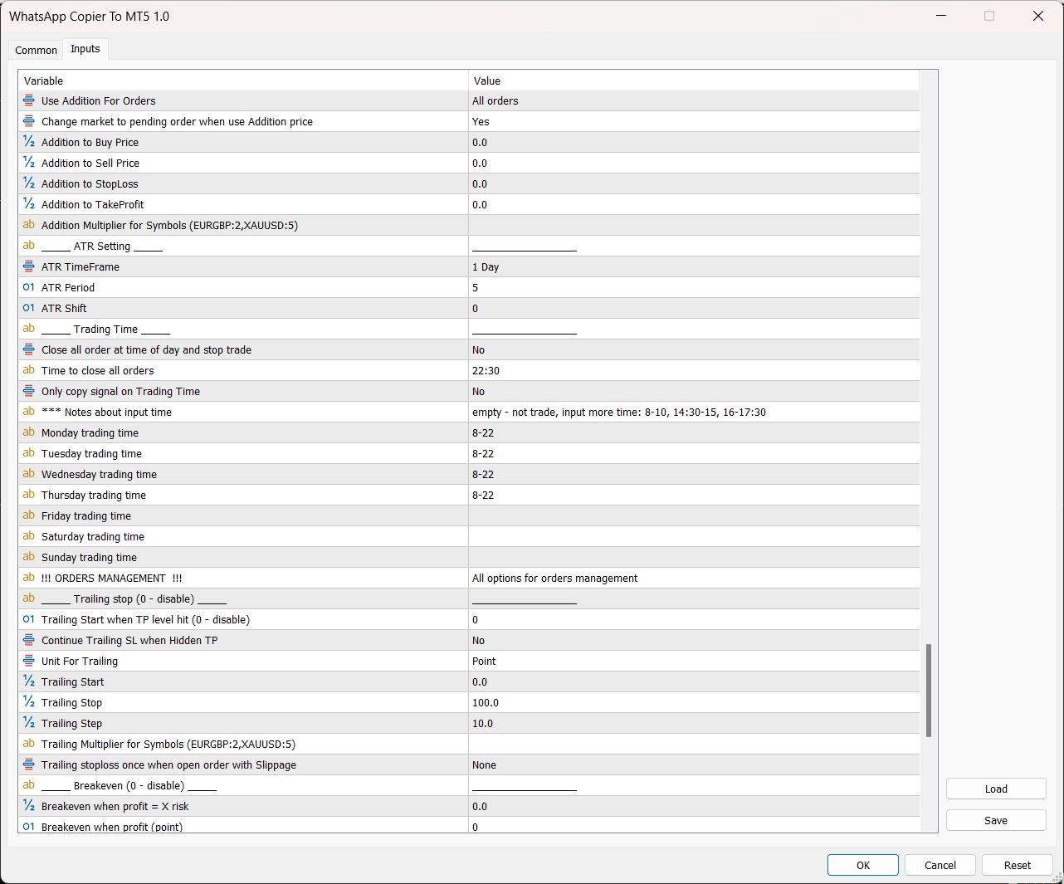Click the string icon beside Time to close all orders
The height and width of the screenshot is (884, 1064).
[x=29, y=370]
